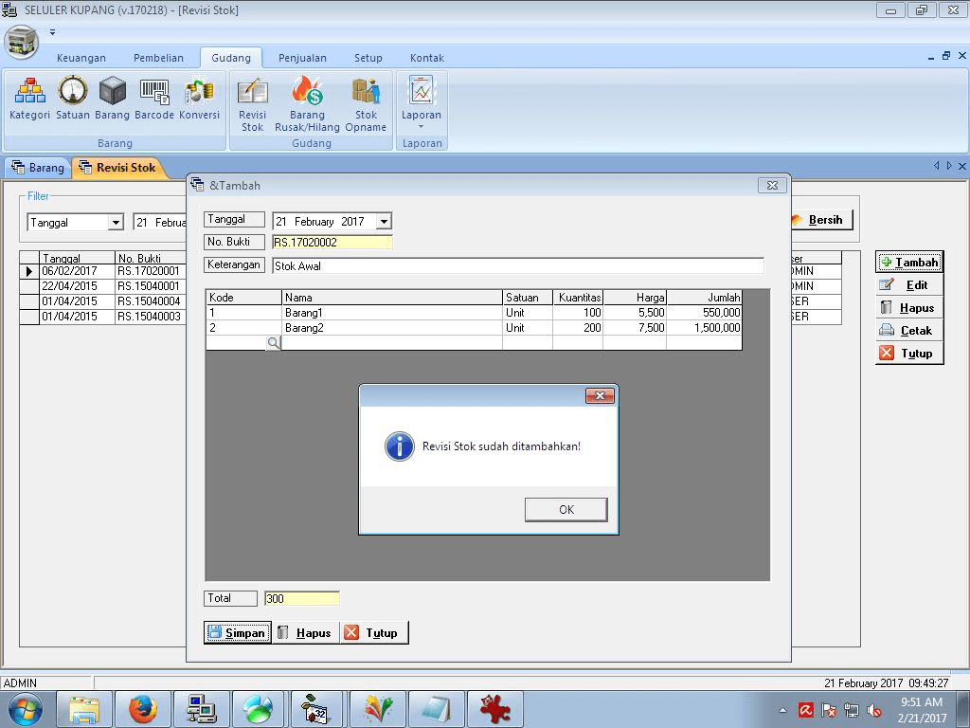The width and height of the screenshot is (970, 728).
Task: Open the Konversi icon
Action: [199, 99]
